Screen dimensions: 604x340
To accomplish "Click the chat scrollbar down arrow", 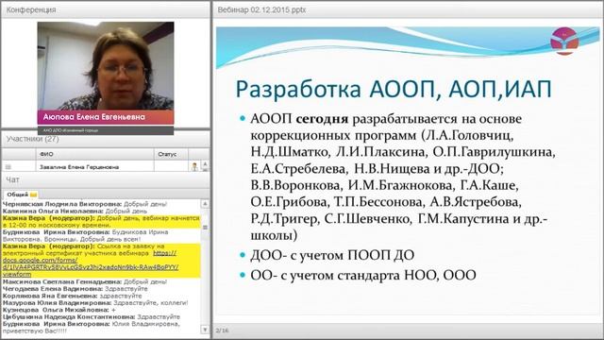I will [x=205, y=330].
